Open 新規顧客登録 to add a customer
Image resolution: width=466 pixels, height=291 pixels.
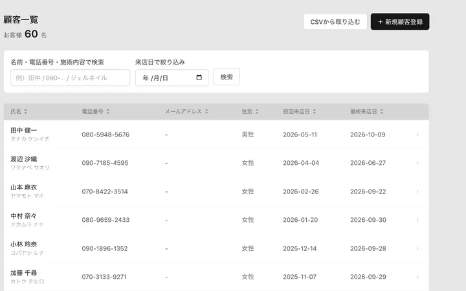400,22
